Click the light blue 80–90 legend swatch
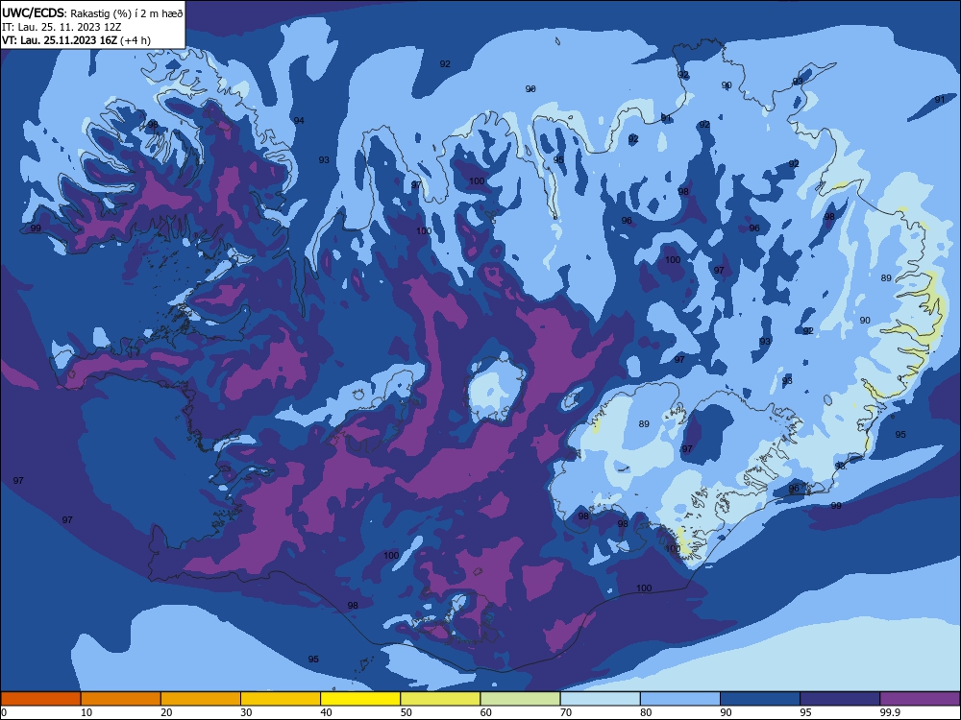Image resolution: width=961 pixels, height=720 pixels. 680,699
